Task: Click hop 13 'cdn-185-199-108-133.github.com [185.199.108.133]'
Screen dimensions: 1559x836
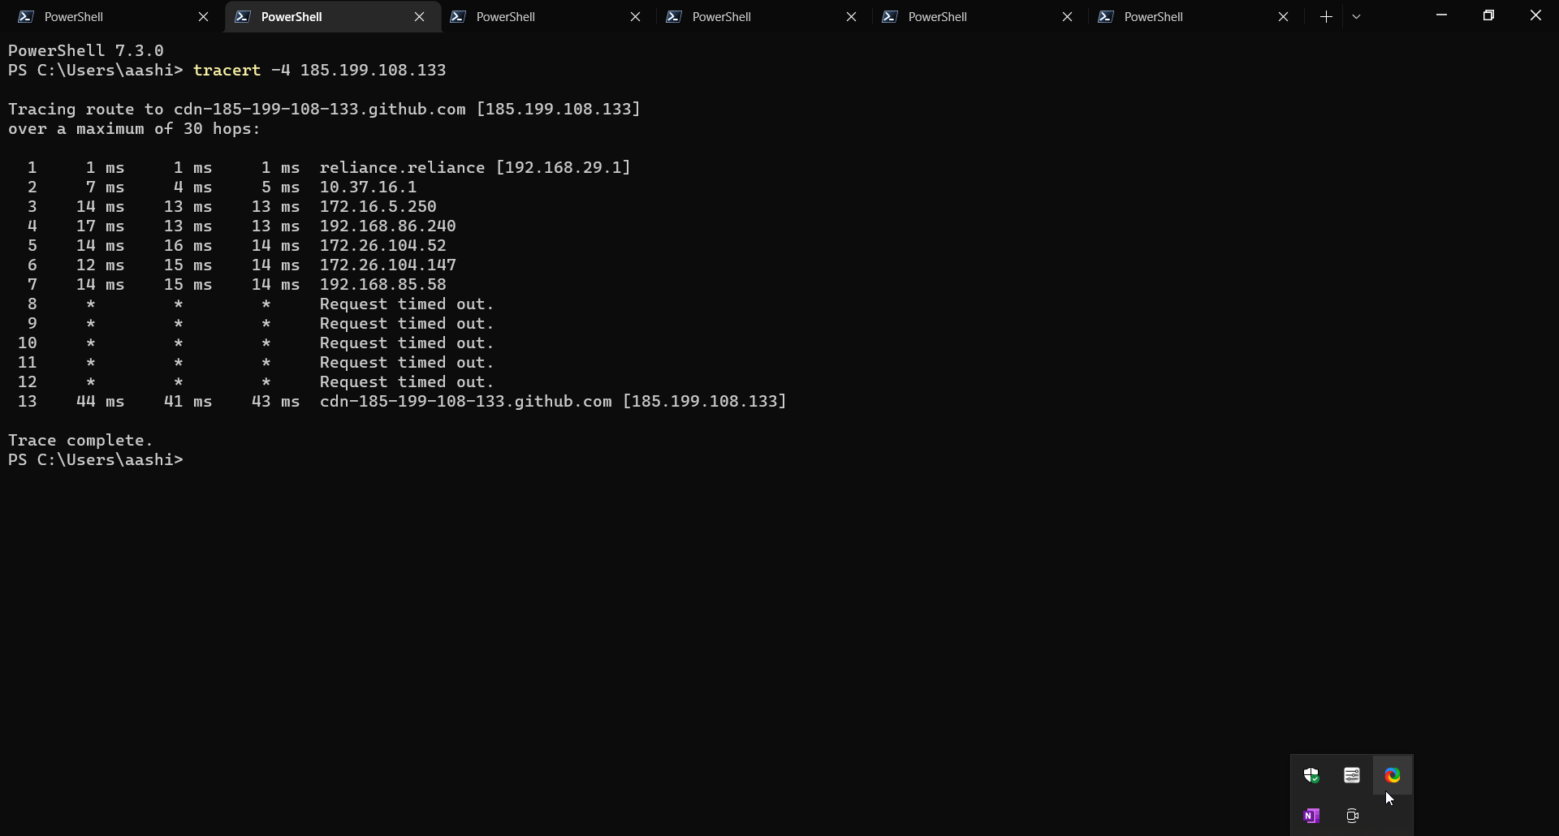Action: 553,401
